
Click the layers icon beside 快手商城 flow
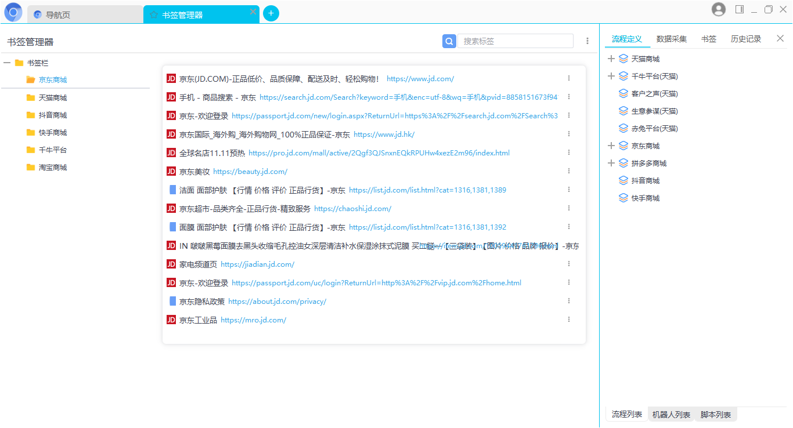[x=623, y=198]
